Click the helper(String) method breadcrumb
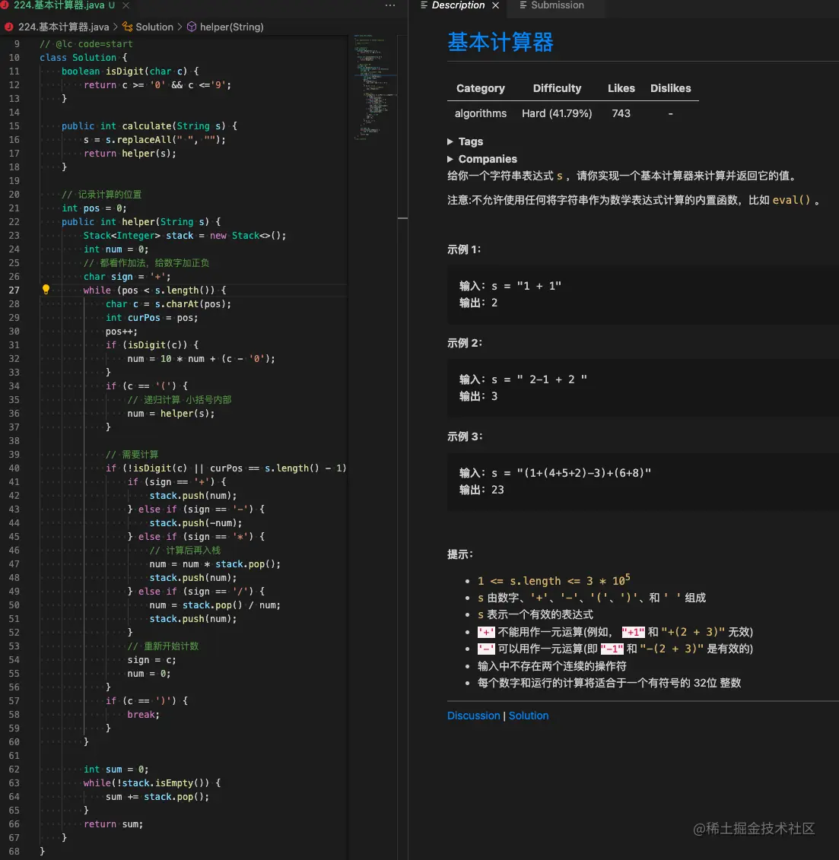Viewport: 839px width, 860px height. click(x=225, y=27)
